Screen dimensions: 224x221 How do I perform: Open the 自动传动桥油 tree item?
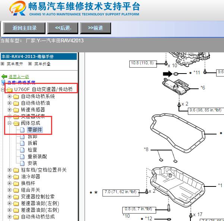point(35,103)
